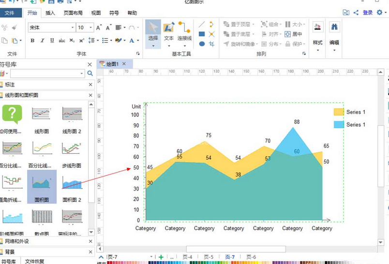Click the 分布 distribute button
This screenshot has height=264, width=389.
pyautogui.click(x=271, y=44)
